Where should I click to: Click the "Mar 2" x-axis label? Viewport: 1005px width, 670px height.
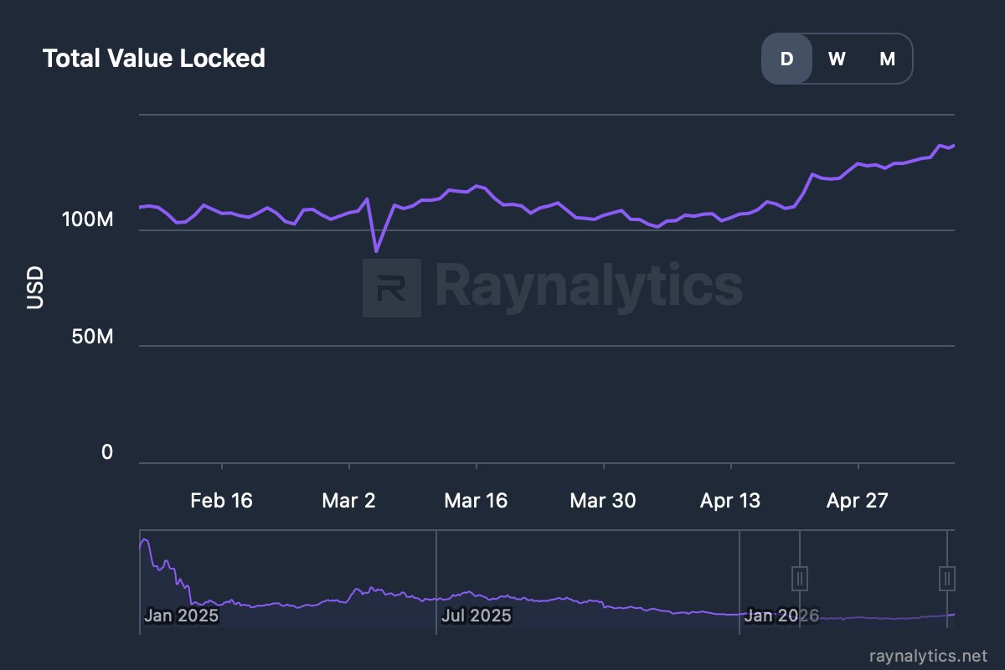[x=348, y=501]
